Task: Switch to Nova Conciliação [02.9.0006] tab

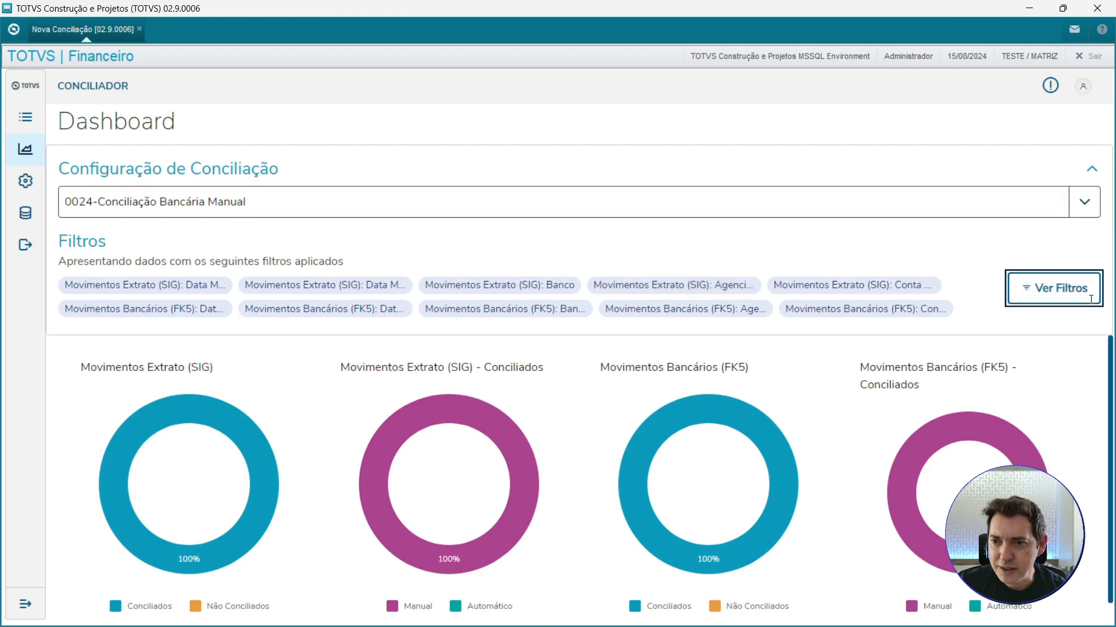Action: [x=83, y=29]
